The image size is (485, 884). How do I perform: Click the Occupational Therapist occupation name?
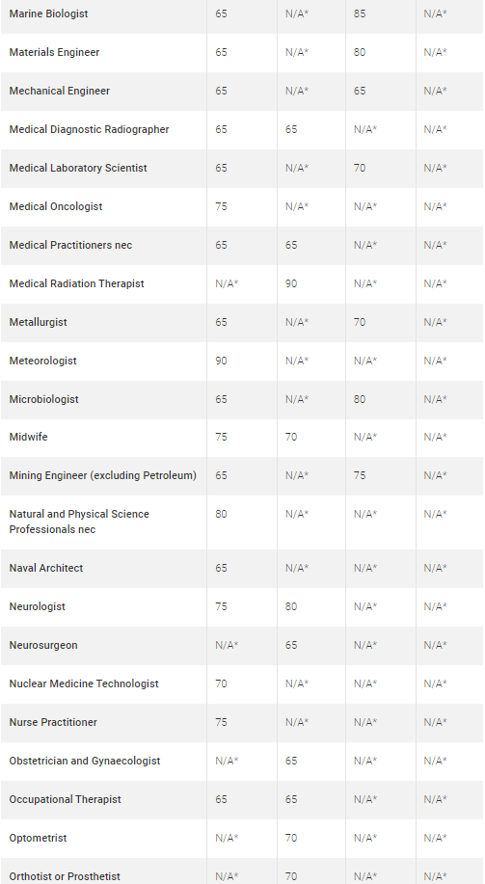(65, 799)
